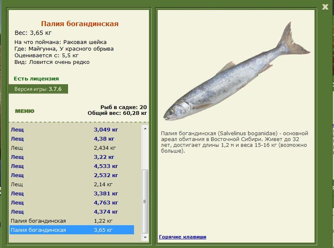Click the Где: Майгунна, У красного обрыва line

[x=64, y=49]
